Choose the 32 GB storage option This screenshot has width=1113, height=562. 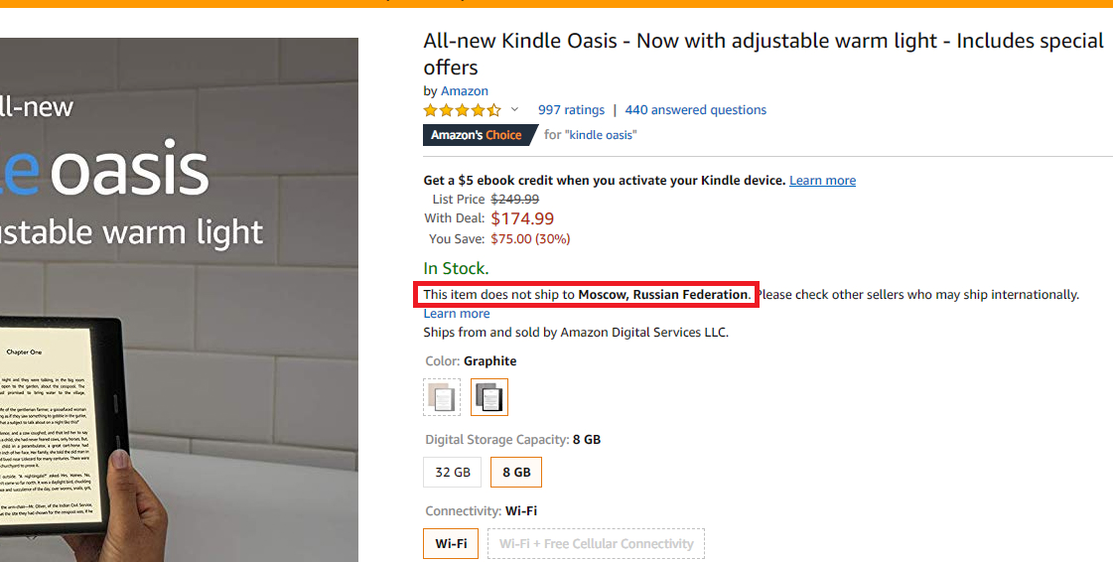click(x=453, y=473)
